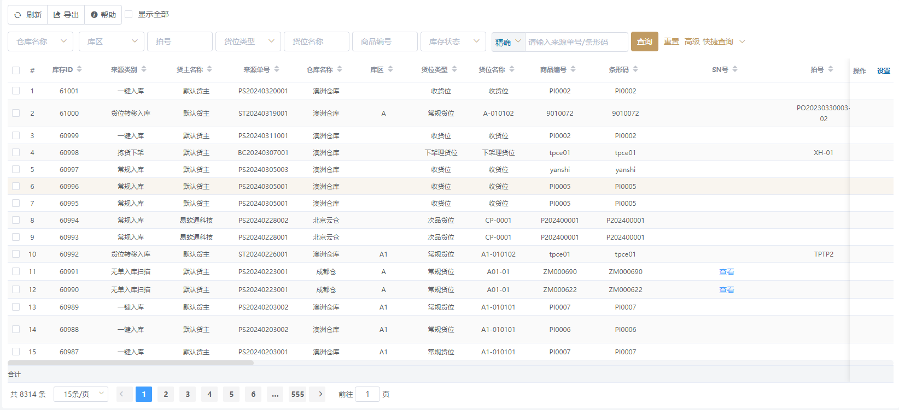Jump to page 3
The height and width of the screenshot is (410, 899).
[x=188, y=394]
